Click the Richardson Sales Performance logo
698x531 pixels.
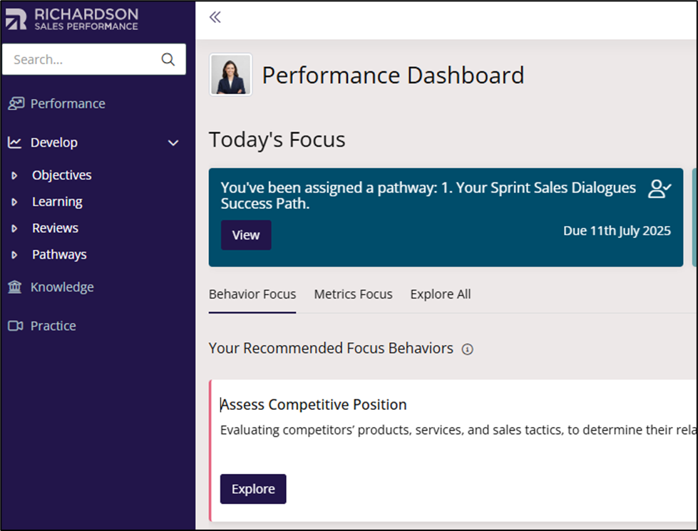pyautogui.click(x=72, y=19)
